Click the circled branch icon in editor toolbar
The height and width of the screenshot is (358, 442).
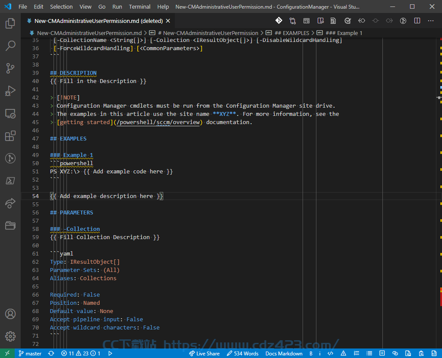coord(403,21)
